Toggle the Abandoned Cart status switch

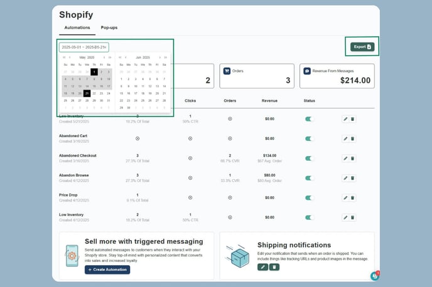(309, 139)
